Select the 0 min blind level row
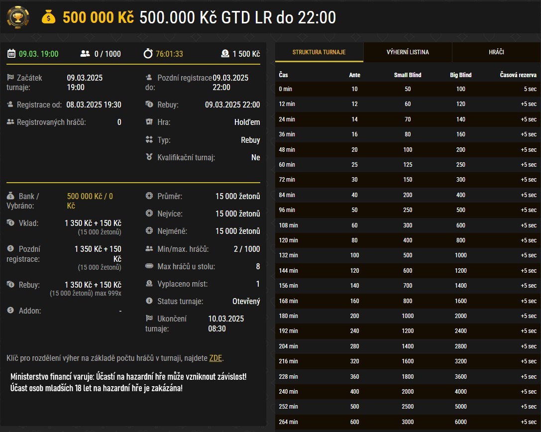The height and width of the screenshot is (432, 541). pyautogui.click(x=408, y=89)
